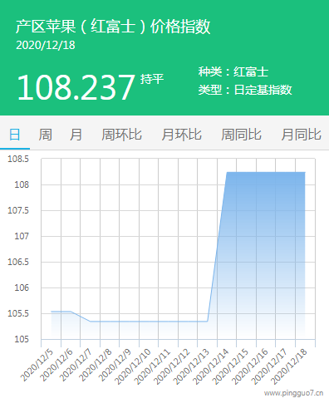Click the 持平 status text
Image resolution: width=329 pixels, height=403 pixels.
pos(152,79)
